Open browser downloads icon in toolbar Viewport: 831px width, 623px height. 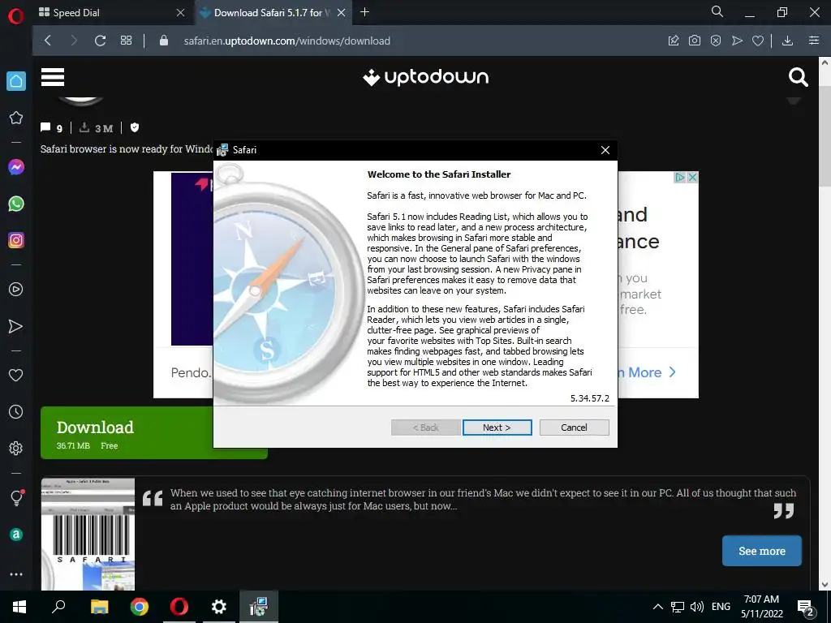(x=787, y=41)
